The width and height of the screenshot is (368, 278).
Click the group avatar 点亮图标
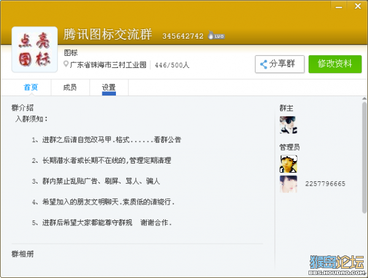pos(34,49)
